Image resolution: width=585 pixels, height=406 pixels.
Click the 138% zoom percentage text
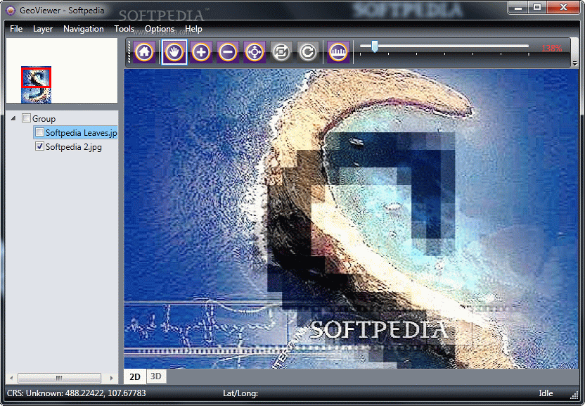(x=552, y=48)
